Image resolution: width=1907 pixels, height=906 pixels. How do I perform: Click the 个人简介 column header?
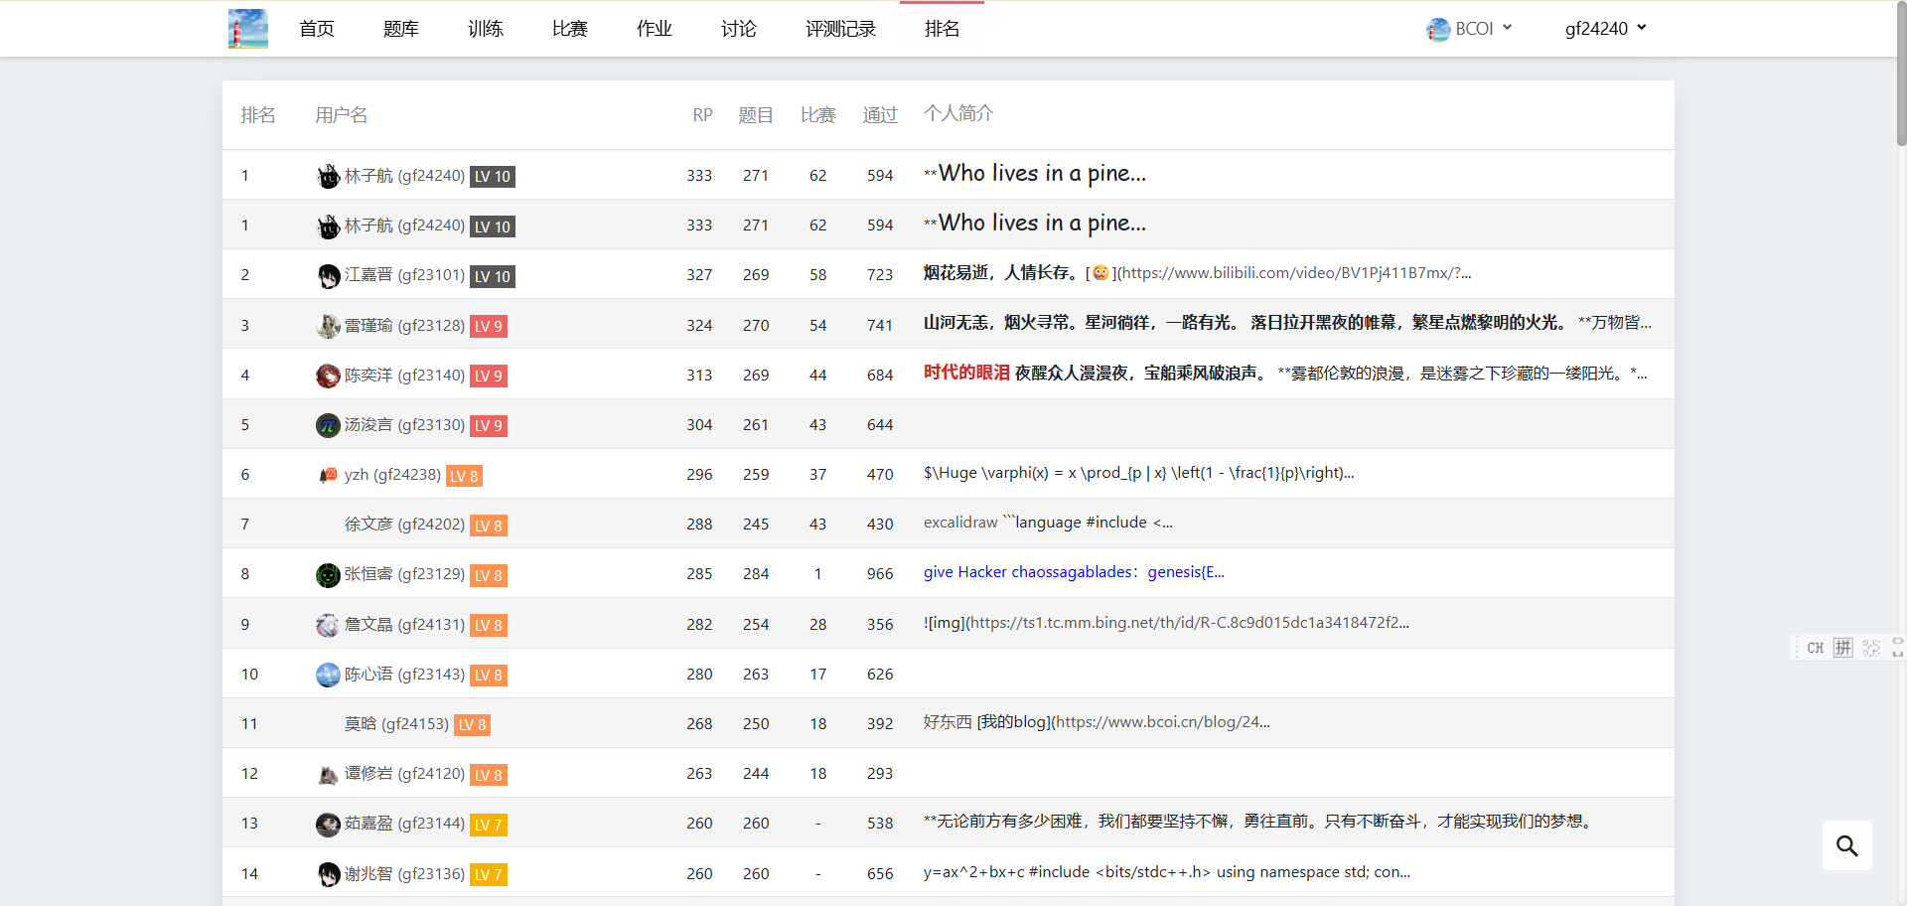[958, 113]
